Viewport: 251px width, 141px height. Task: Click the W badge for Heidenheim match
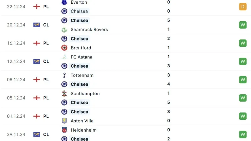[243, 134]
